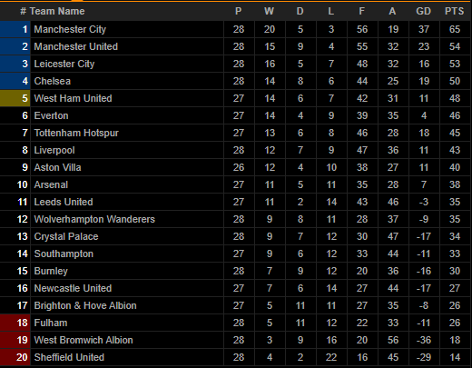Sort table by W column header
The height and width of the screenshot is (368, 472).
tap(269, 11)
